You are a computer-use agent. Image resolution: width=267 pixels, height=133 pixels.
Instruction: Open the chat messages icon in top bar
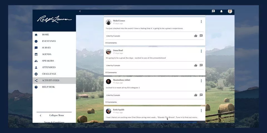pos(213,11)
